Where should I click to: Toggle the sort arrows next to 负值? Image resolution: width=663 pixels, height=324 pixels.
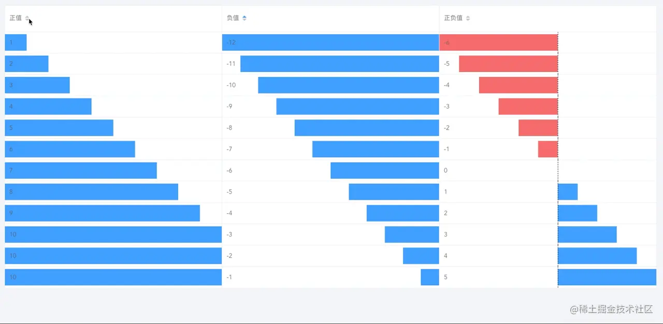pos(244,18)
